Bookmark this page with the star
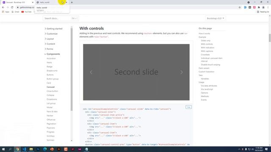Image resolution: width=271 pixels, height=152 pixels. pyautogui.click(x=240, y=8)
